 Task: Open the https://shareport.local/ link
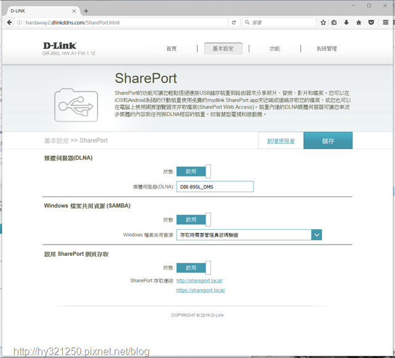click(201, 290)
